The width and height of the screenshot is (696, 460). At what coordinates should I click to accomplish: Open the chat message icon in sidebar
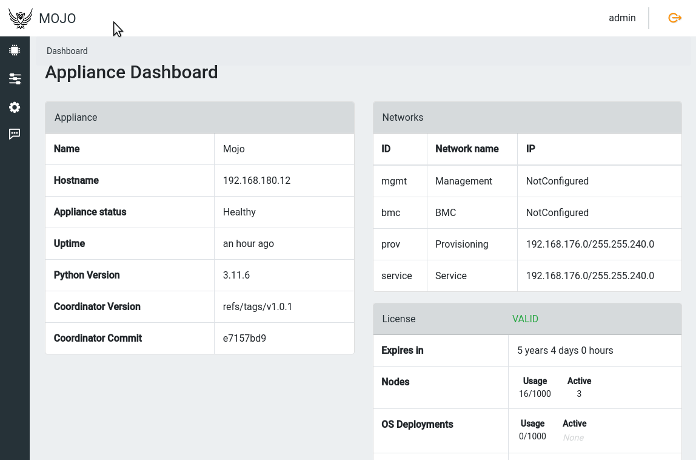point(15,134)
